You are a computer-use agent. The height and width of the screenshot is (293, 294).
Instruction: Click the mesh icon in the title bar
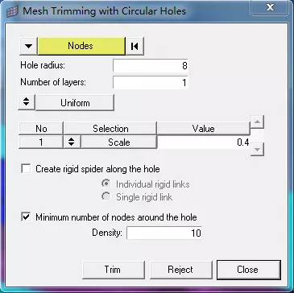click(x=12, y=11)
